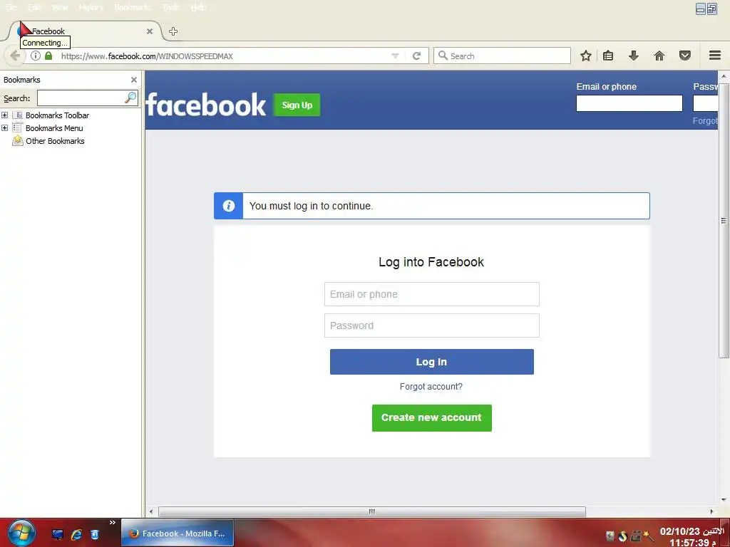The width and height of the screenshot is (730, 547).
Task: Show desktop icon in quick launch
Action: tap(58, 534)
